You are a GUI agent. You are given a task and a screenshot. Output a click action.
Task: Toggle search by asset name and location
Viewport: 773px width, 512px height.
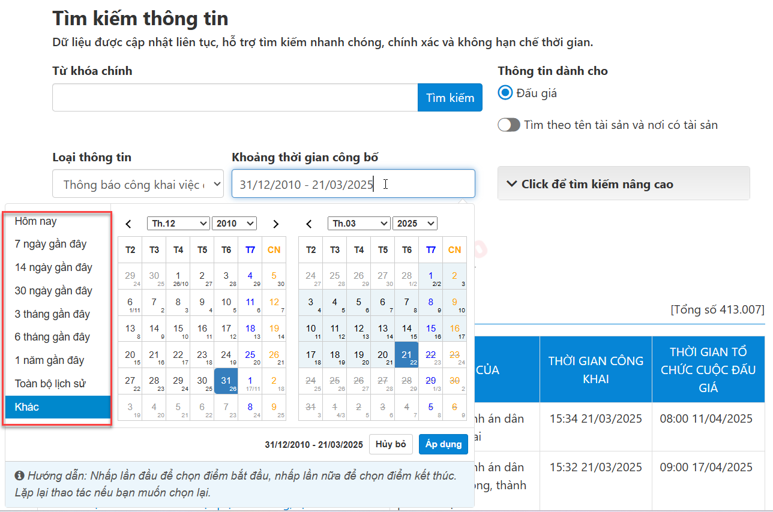(x=509, y=125)
